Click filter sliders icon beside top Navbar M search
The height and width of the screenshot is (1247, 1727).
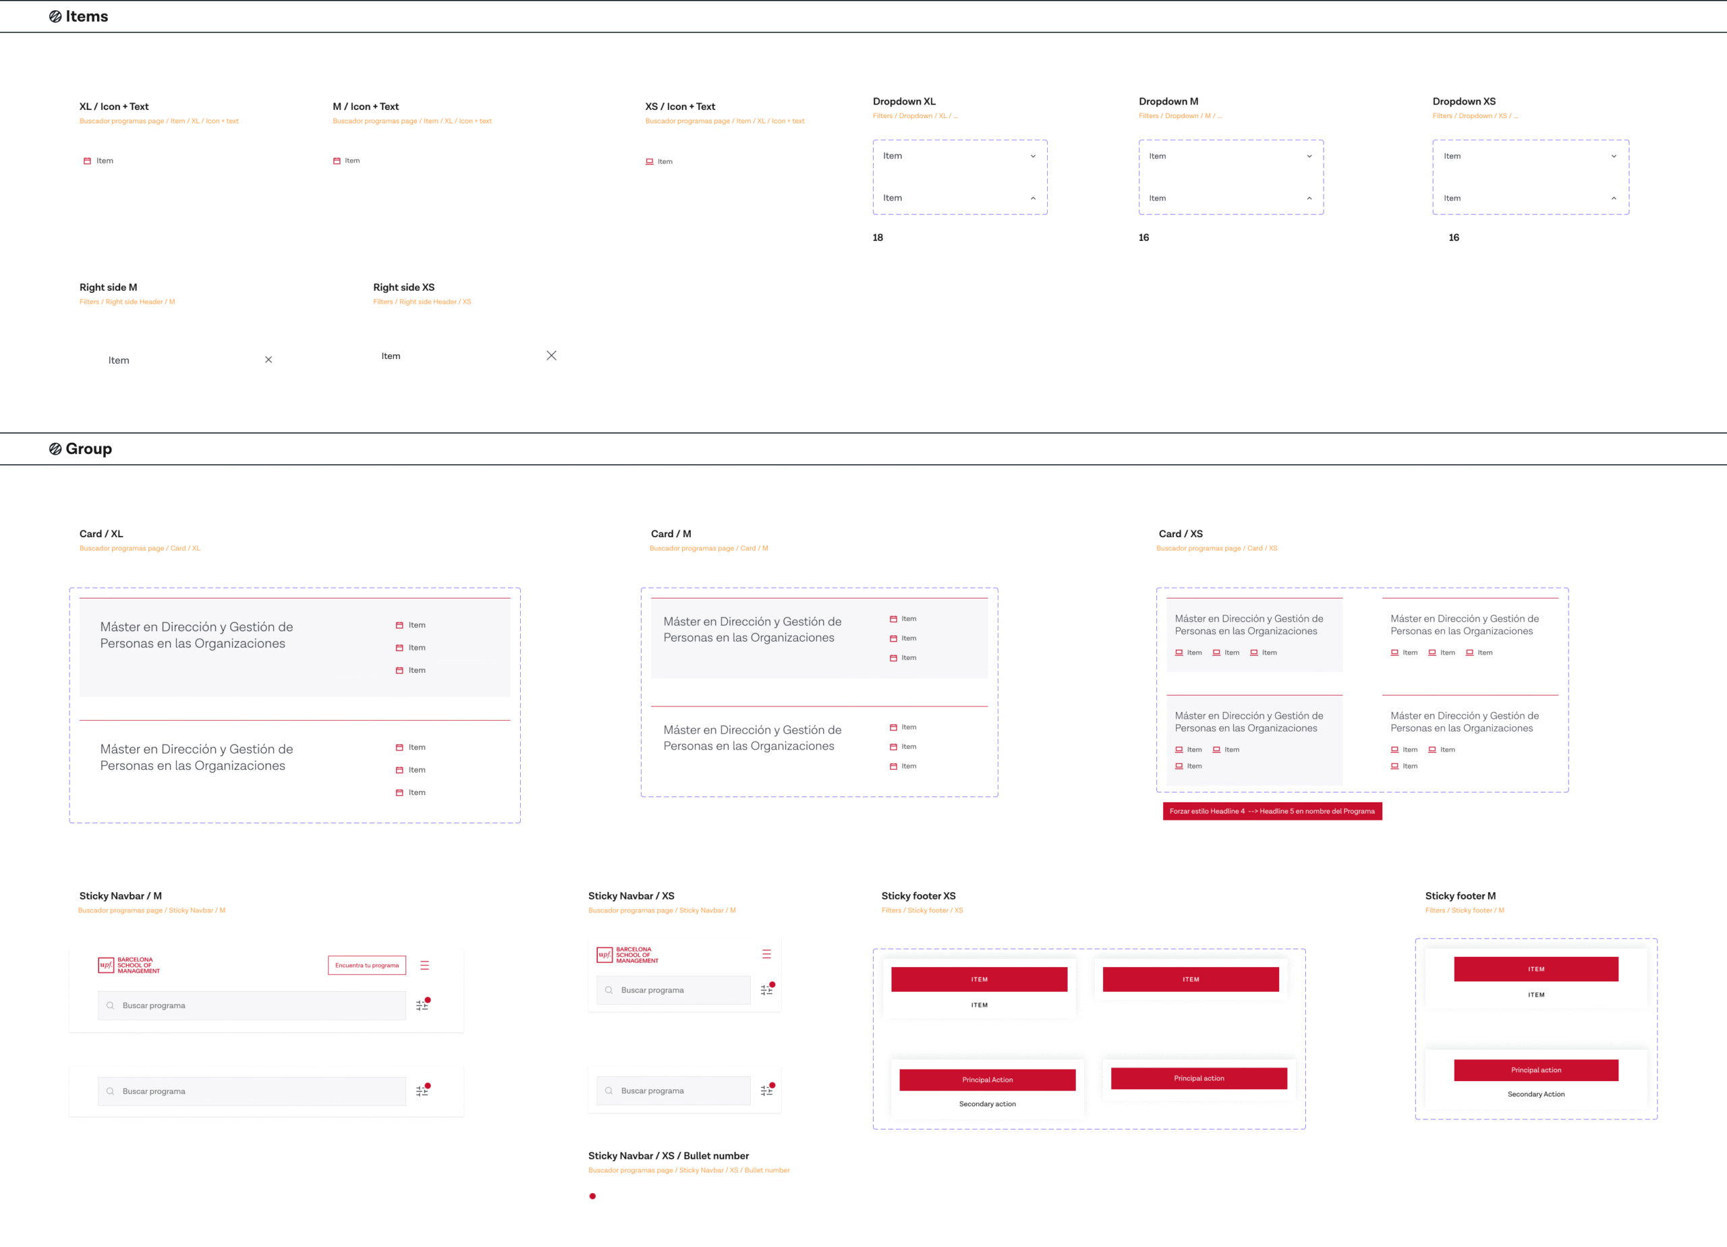click(x=422, y=1005)
